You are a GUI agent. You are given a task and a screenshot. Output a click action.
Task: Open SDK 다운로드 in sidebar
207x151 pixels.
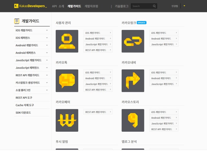pyautogui.click(x=32, y=113)
